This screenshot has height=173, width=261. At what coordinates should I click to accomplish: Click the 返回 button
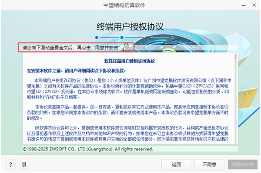coord(176,164)
